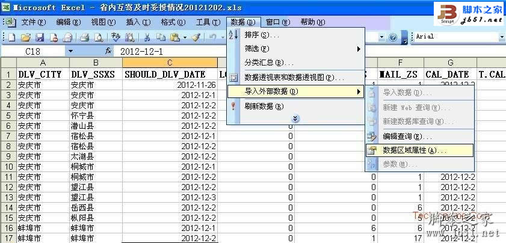Viewport: 506px width, 243px height.
Task: Open the Name Box dropdown arrow
Action: point(70,51)
